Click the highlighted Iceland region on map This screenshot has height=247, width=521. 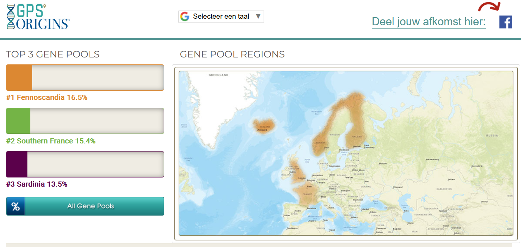(x=264, y=126)
